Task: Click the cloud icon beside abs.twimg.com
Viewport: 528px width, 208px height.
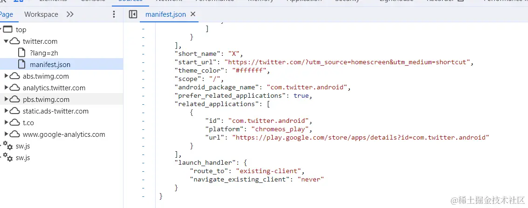Action: pyautogui.click(x=14, y=76)
